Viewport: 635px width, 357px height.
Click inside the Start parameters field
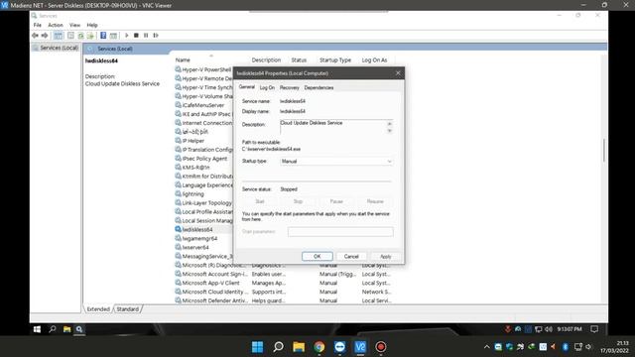click(x=340, y=231)
